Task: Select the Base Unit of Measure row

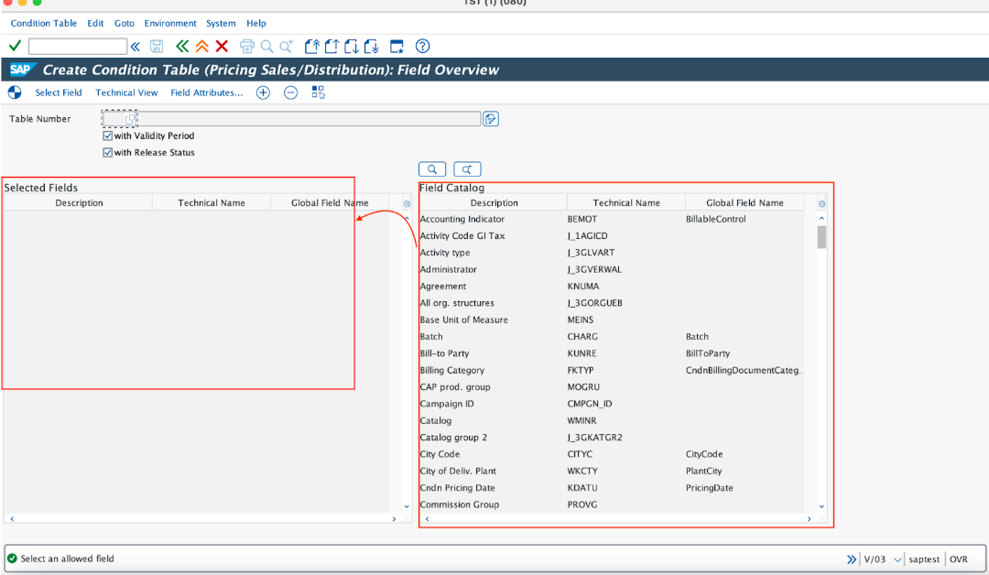Action: coord(612,320)
